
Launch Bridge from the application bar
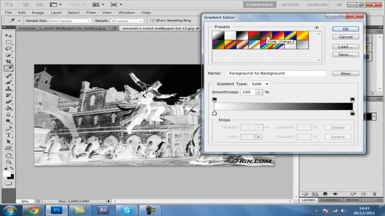coord(26,5)
